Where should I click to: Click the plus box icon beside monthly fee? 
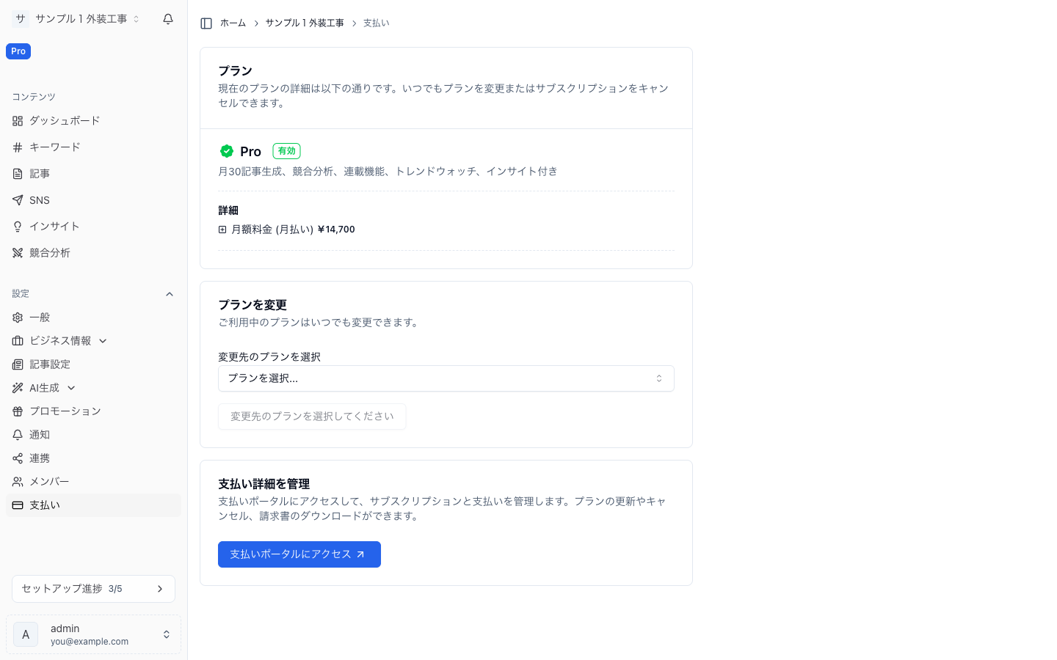coord(222,230)
